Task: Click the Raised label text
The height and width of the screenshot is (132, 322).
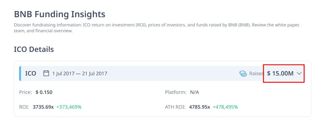Action: coord(256,73)
